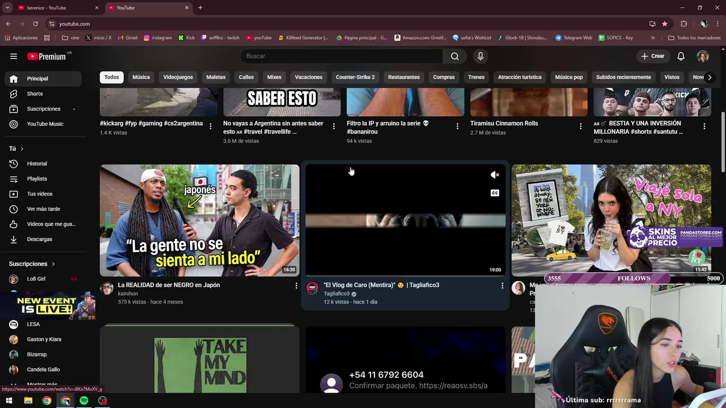Open the Chrome tab search dropdown

click(7, 8)
